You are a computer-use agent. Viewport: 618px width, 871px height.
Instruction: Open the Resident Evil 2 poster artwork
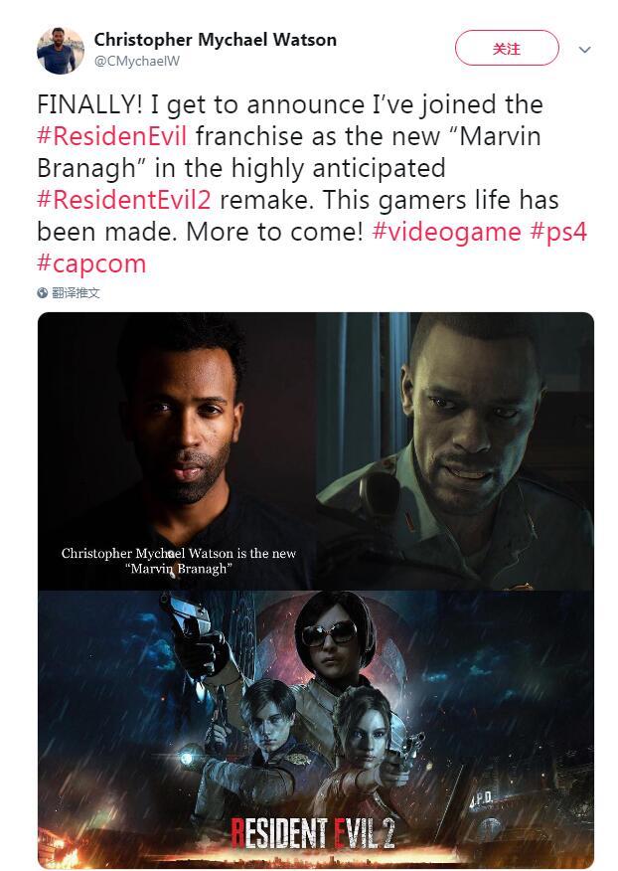click(x=315, y=729)
